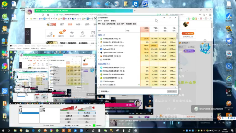Switch to the 性能 tab in Task Manager
236x133 pixels.
(104, 24)
